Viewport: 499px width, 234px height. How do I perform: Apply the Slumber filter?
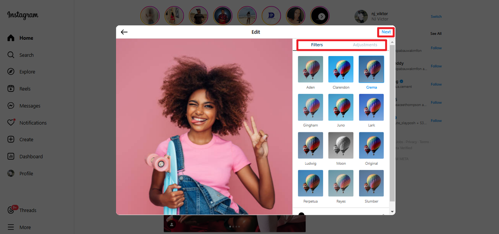click(x=371, y=183)
